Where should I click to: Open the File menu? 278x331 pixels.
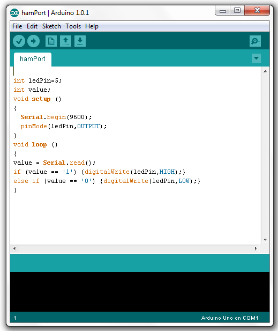pyautogui.click(x=17, y=26)
